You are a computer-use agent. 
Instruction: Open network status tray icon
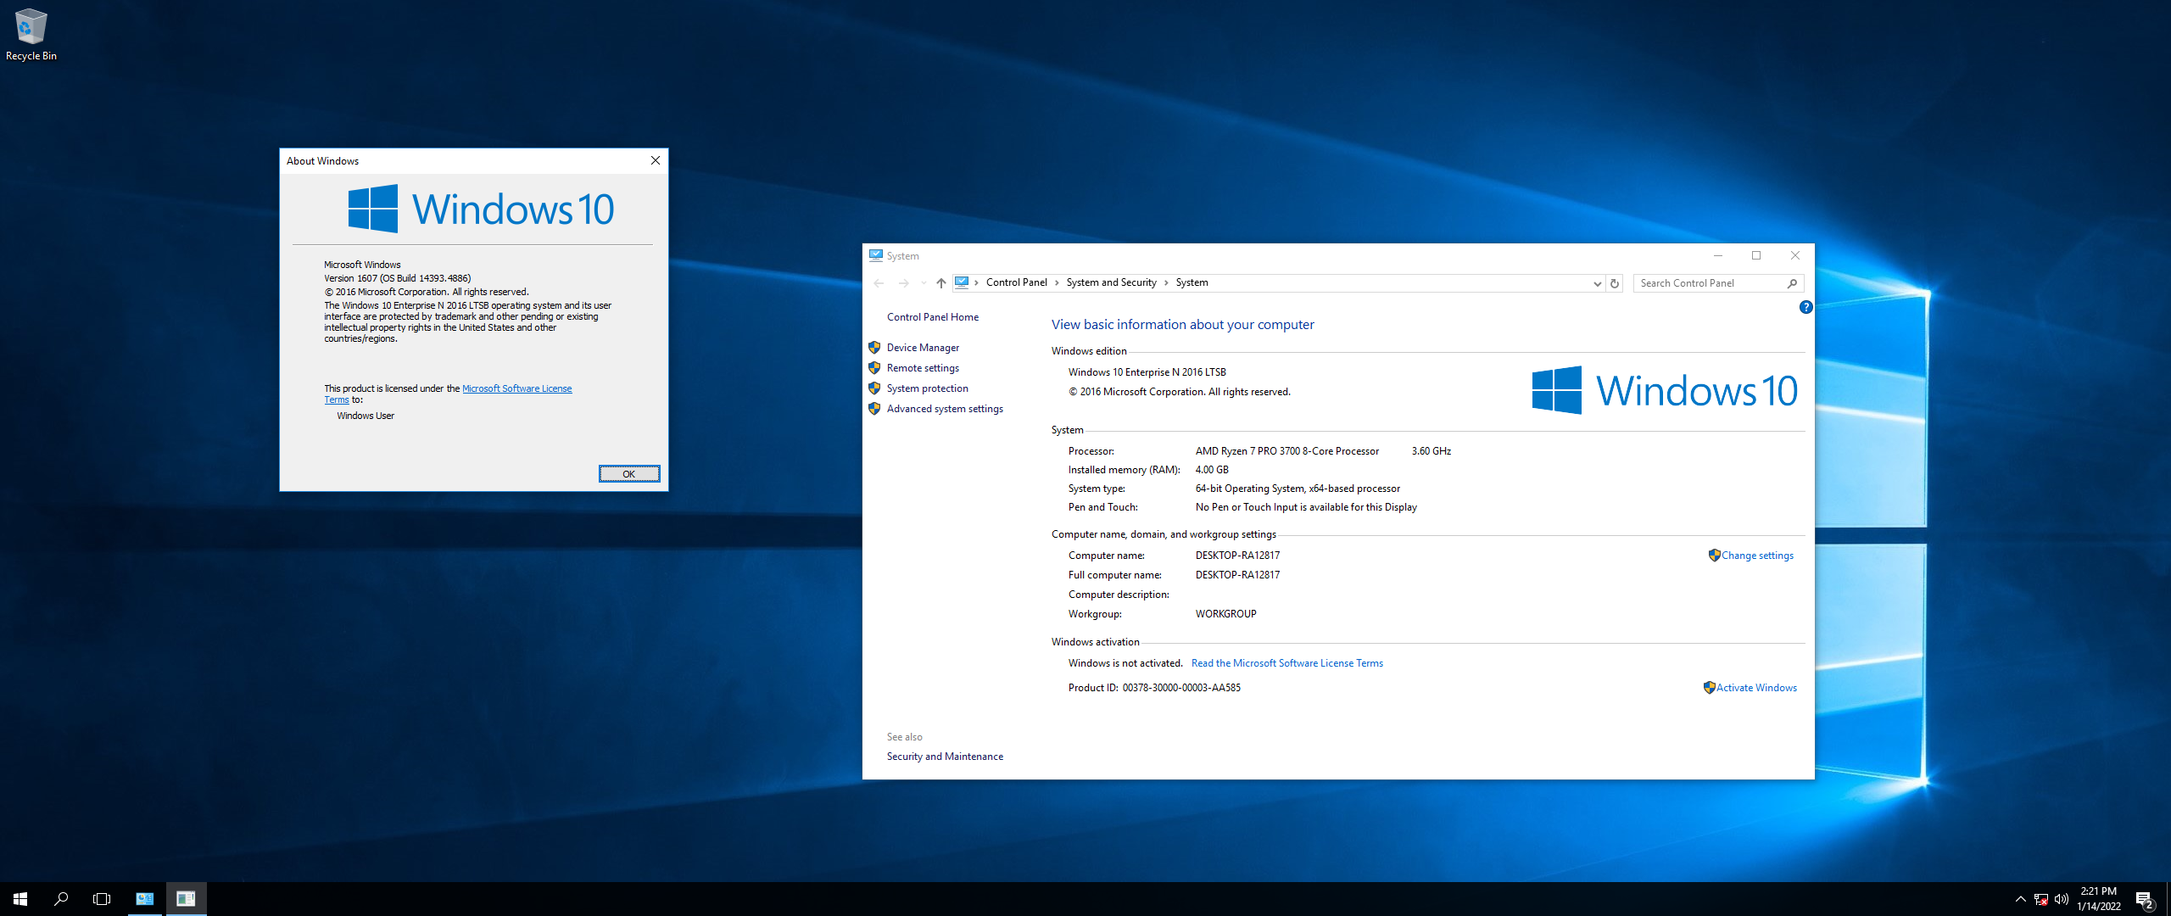tap(2041, 899)
